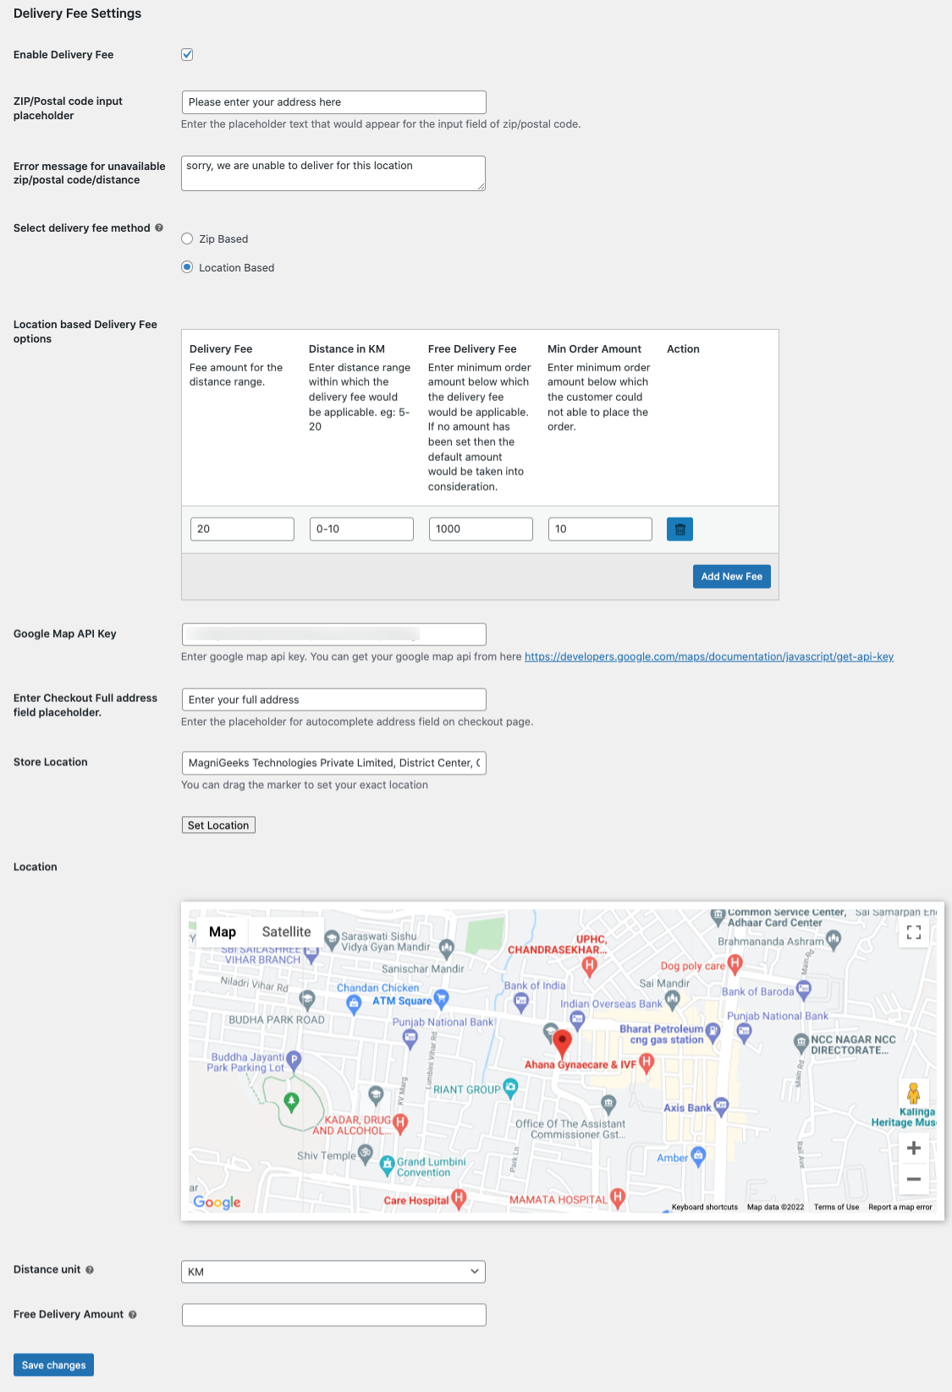Image resolution: width=952 pixels, height=1392 pixels.
Task: Select the Location Based radio option
Action: [187, 267]
